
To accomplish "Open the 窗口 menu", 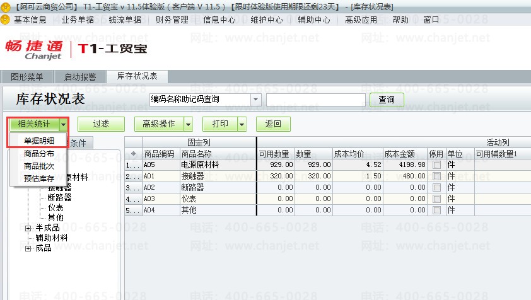I will (431, 20).
